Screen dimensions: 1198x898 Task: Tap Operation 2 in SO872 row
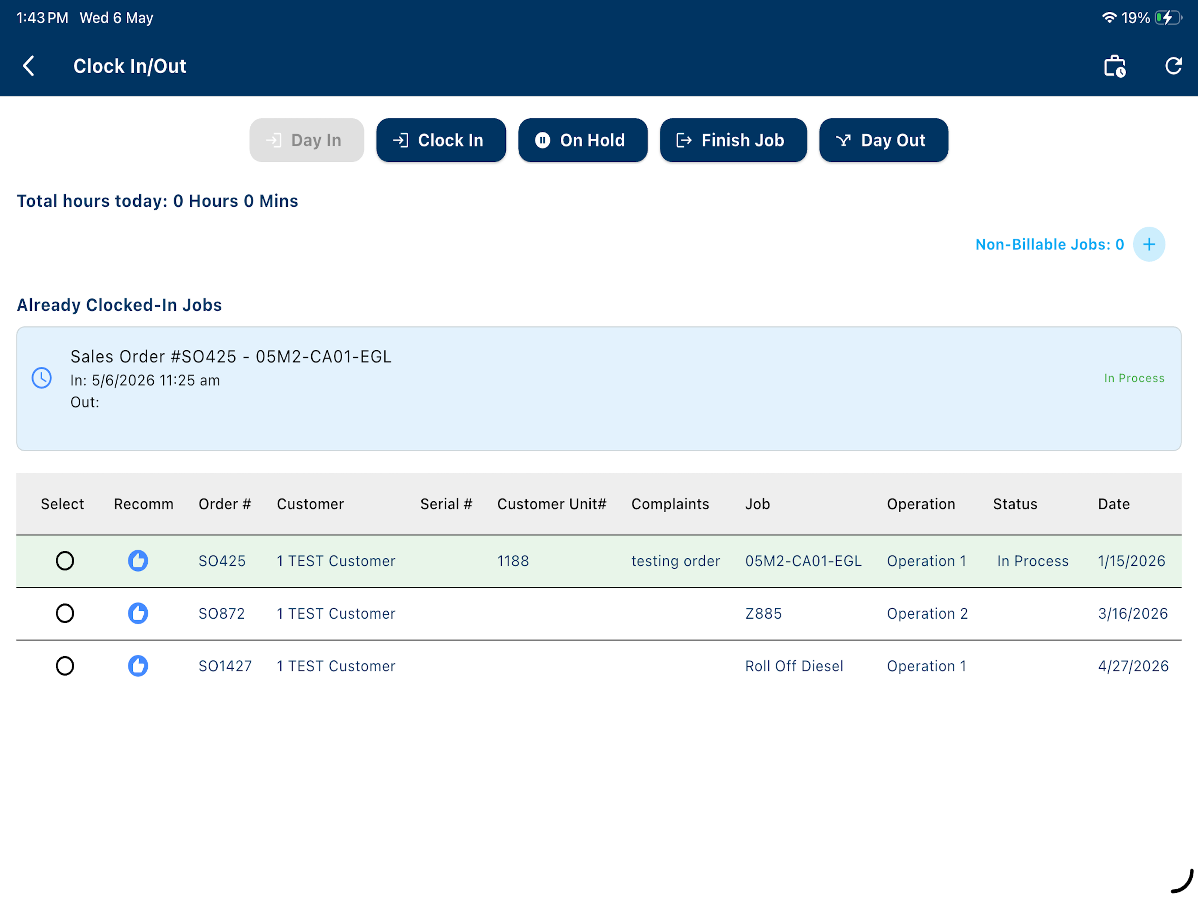(x=927, y=613)
